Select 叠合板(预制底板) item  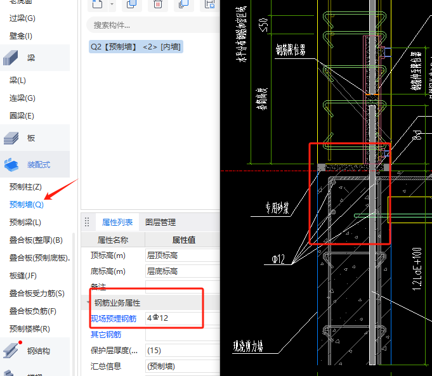tap(39, 258)
